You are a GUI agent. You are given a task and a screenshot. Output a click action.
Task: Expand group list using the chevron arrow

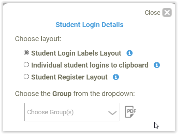click(112, 113)
